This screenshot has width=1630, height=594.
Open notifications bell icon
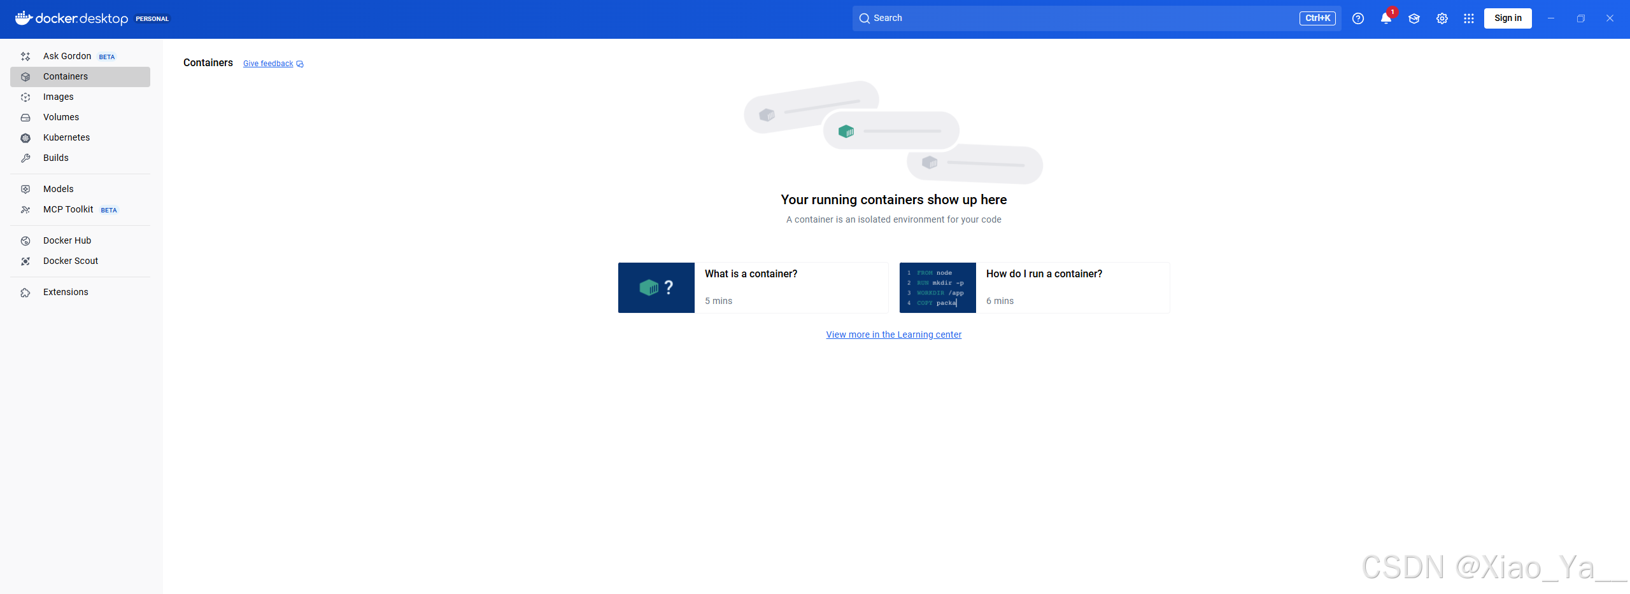point(1386,18)
